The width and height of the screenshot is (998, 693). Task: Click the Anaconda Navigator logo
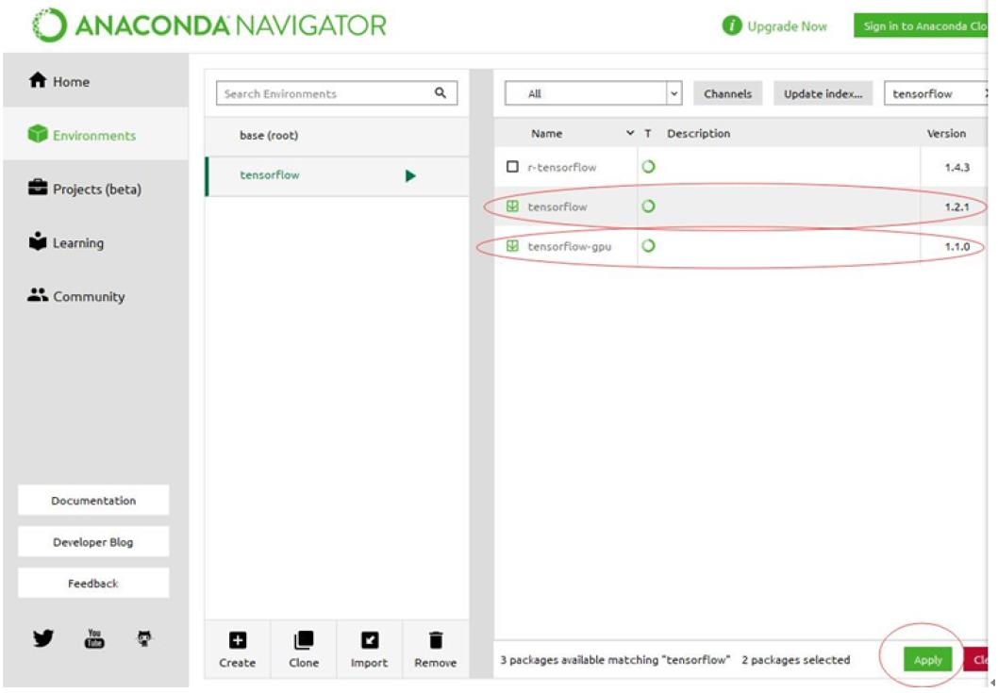[x=210, y=25]
